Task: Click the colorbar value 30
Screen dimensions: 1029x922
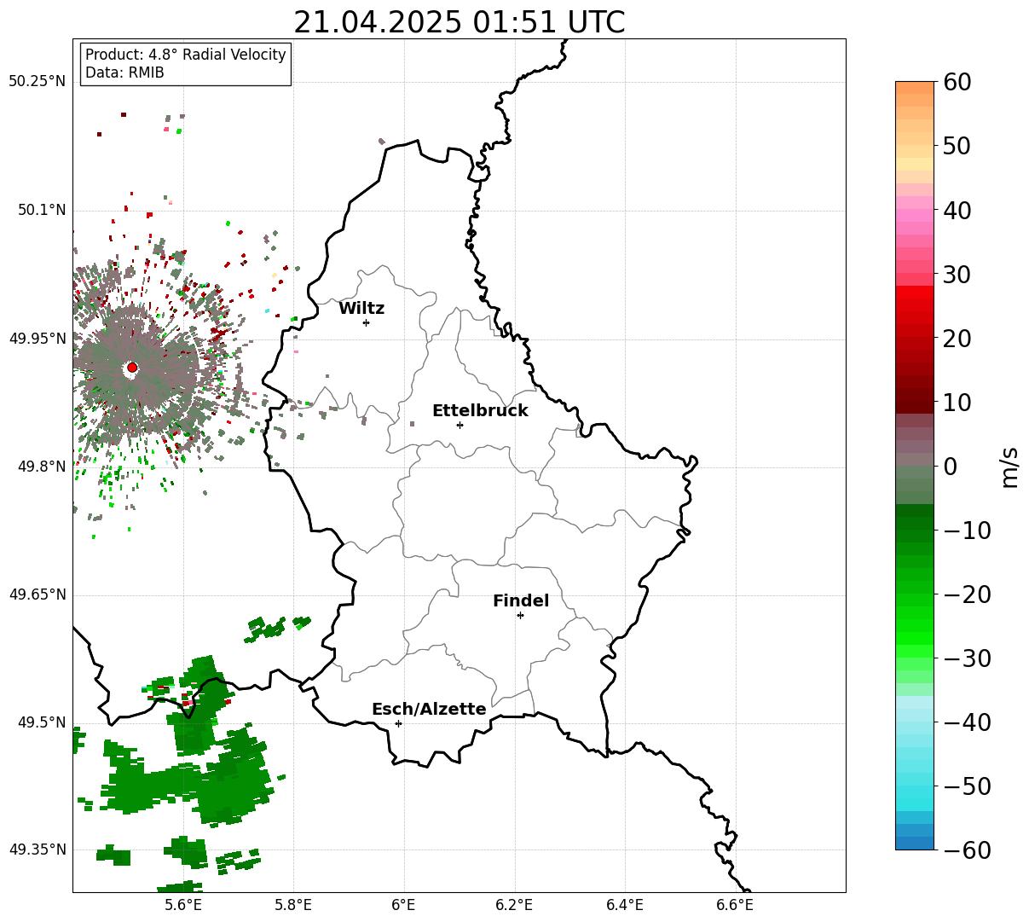Action: click(x=957, y=275)
